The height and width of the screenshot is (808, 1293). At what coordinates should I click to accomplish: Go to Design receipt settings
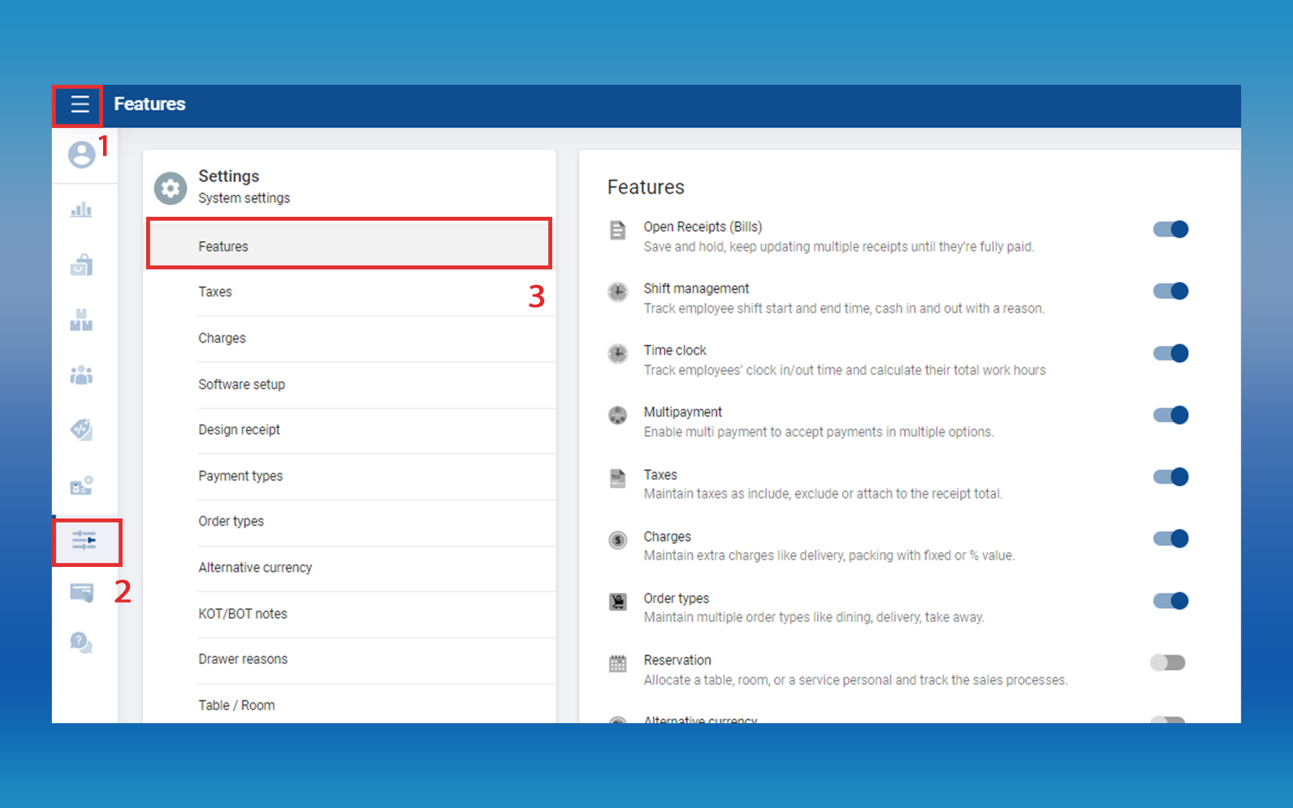click(x=239, y=430)
